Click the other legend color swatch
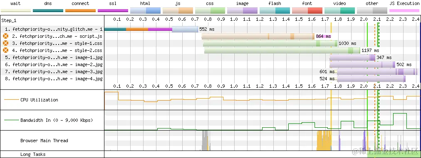The width and height of the screenshot is (421, 158). click(372, 11)
